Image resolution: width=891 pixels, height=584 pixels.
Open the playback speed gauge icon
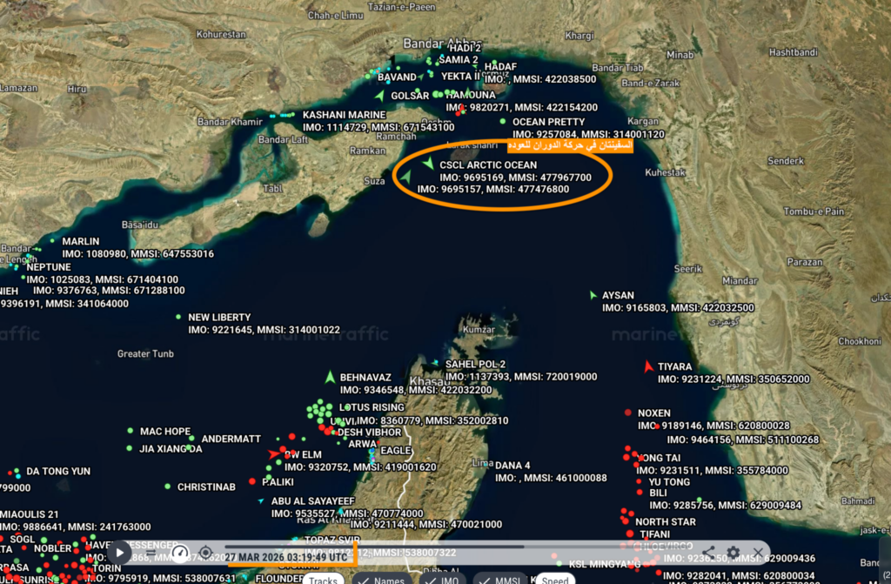(x=180, y=553)
